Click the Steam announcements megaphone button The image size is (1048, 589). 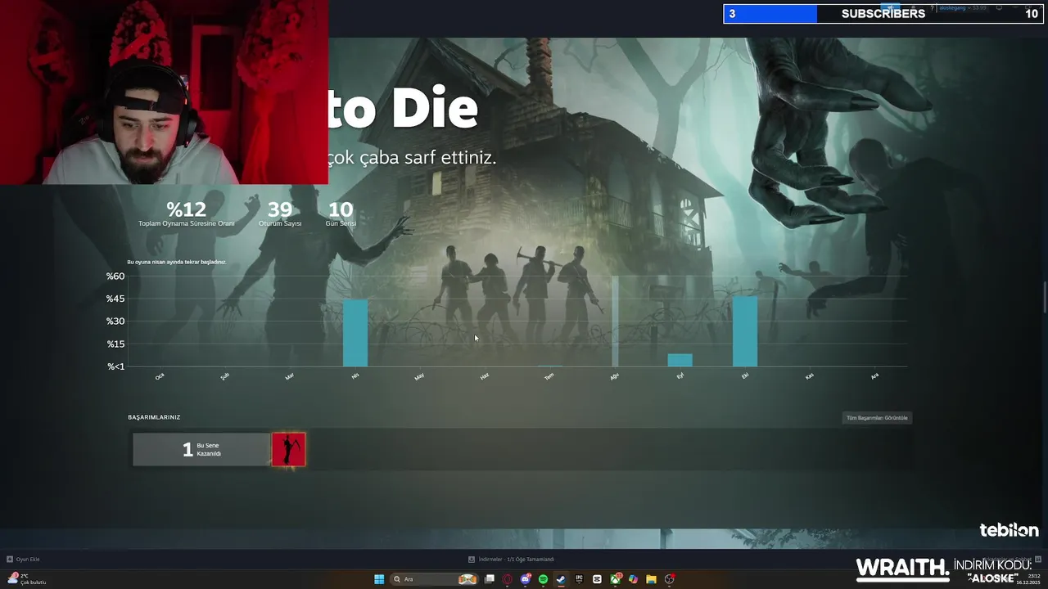click(891, 7)
